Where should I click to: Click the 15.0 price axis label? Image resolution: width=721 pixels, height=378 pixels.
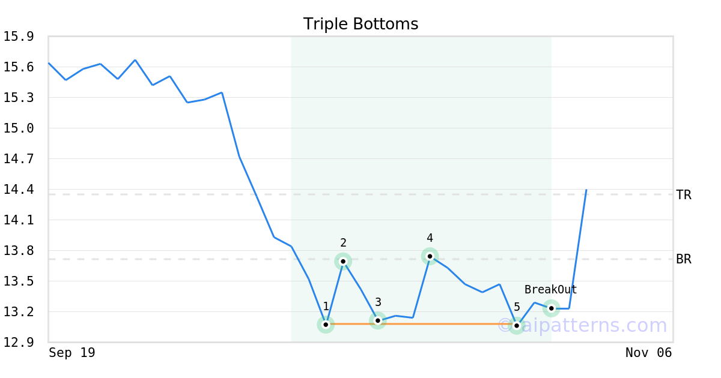[18, 128]
